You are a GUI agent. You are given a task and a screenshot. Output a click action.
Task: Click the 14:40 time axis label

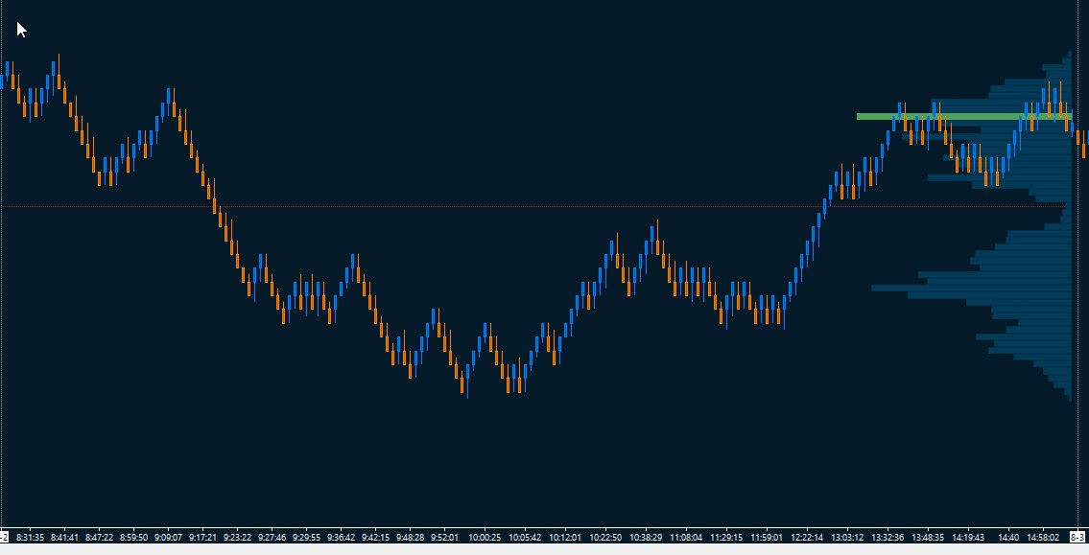pos(1008,537)
